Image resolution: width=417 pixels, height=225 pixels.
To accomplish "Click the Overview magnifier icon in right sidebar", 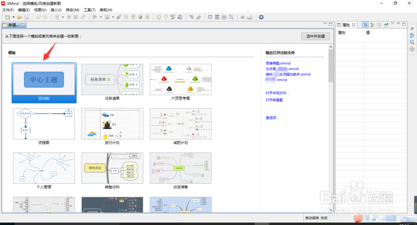I will [412, 42].
